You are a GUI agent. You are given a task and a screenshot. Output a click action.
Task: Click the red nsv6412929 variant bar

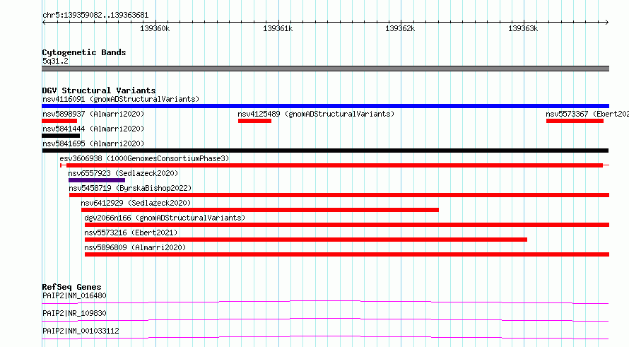click(x=260, y=210)
